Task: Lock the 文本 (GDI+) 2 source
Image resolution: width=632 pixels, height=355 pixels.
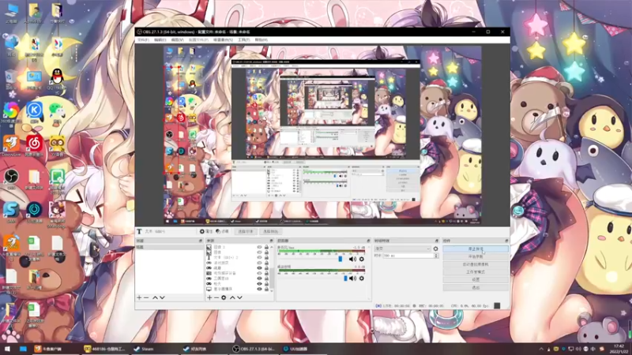Action: click(x=266, y=257)
